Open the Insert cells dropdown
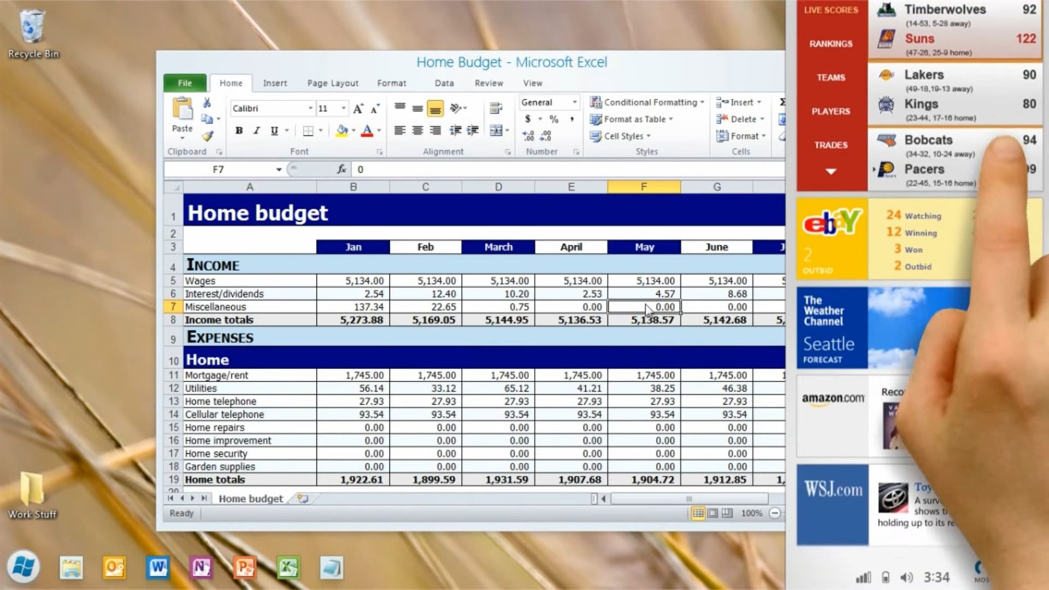This screenshot has height=590, width=1049. tap(739, 102)
